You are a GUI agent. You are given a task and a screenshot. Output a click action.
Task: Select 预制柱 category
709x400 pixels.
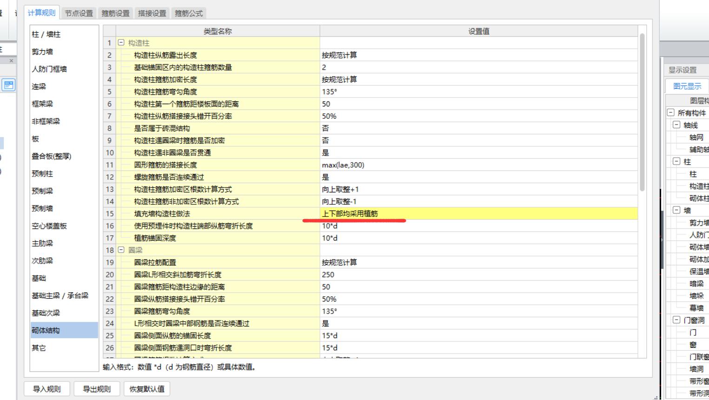click(x=65, y=174)
